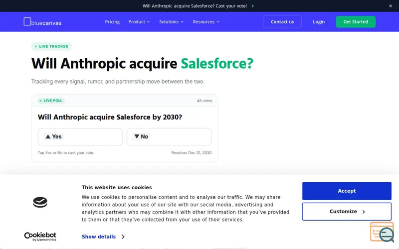Screen dimensions: 399x249
Task: Click the LIVE TRACKER badge
Action: [51, 46]
